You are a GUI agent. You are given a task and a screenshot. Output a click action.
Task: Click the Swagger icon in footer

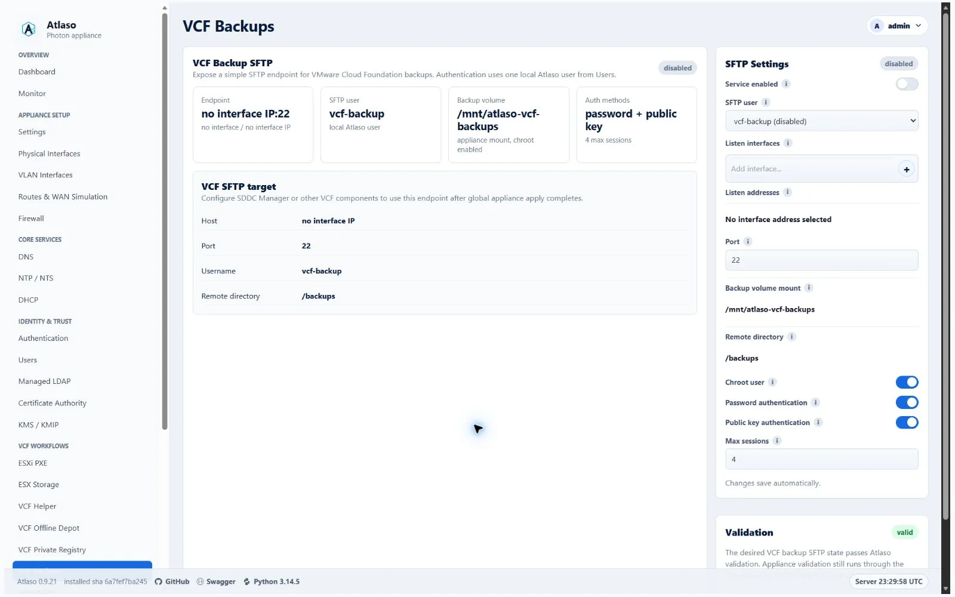[200, 581]
